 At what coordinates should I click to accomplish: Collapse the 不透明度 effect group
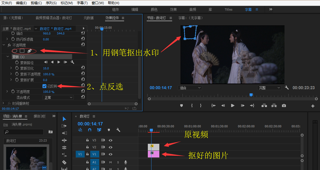tap(4, 45)
